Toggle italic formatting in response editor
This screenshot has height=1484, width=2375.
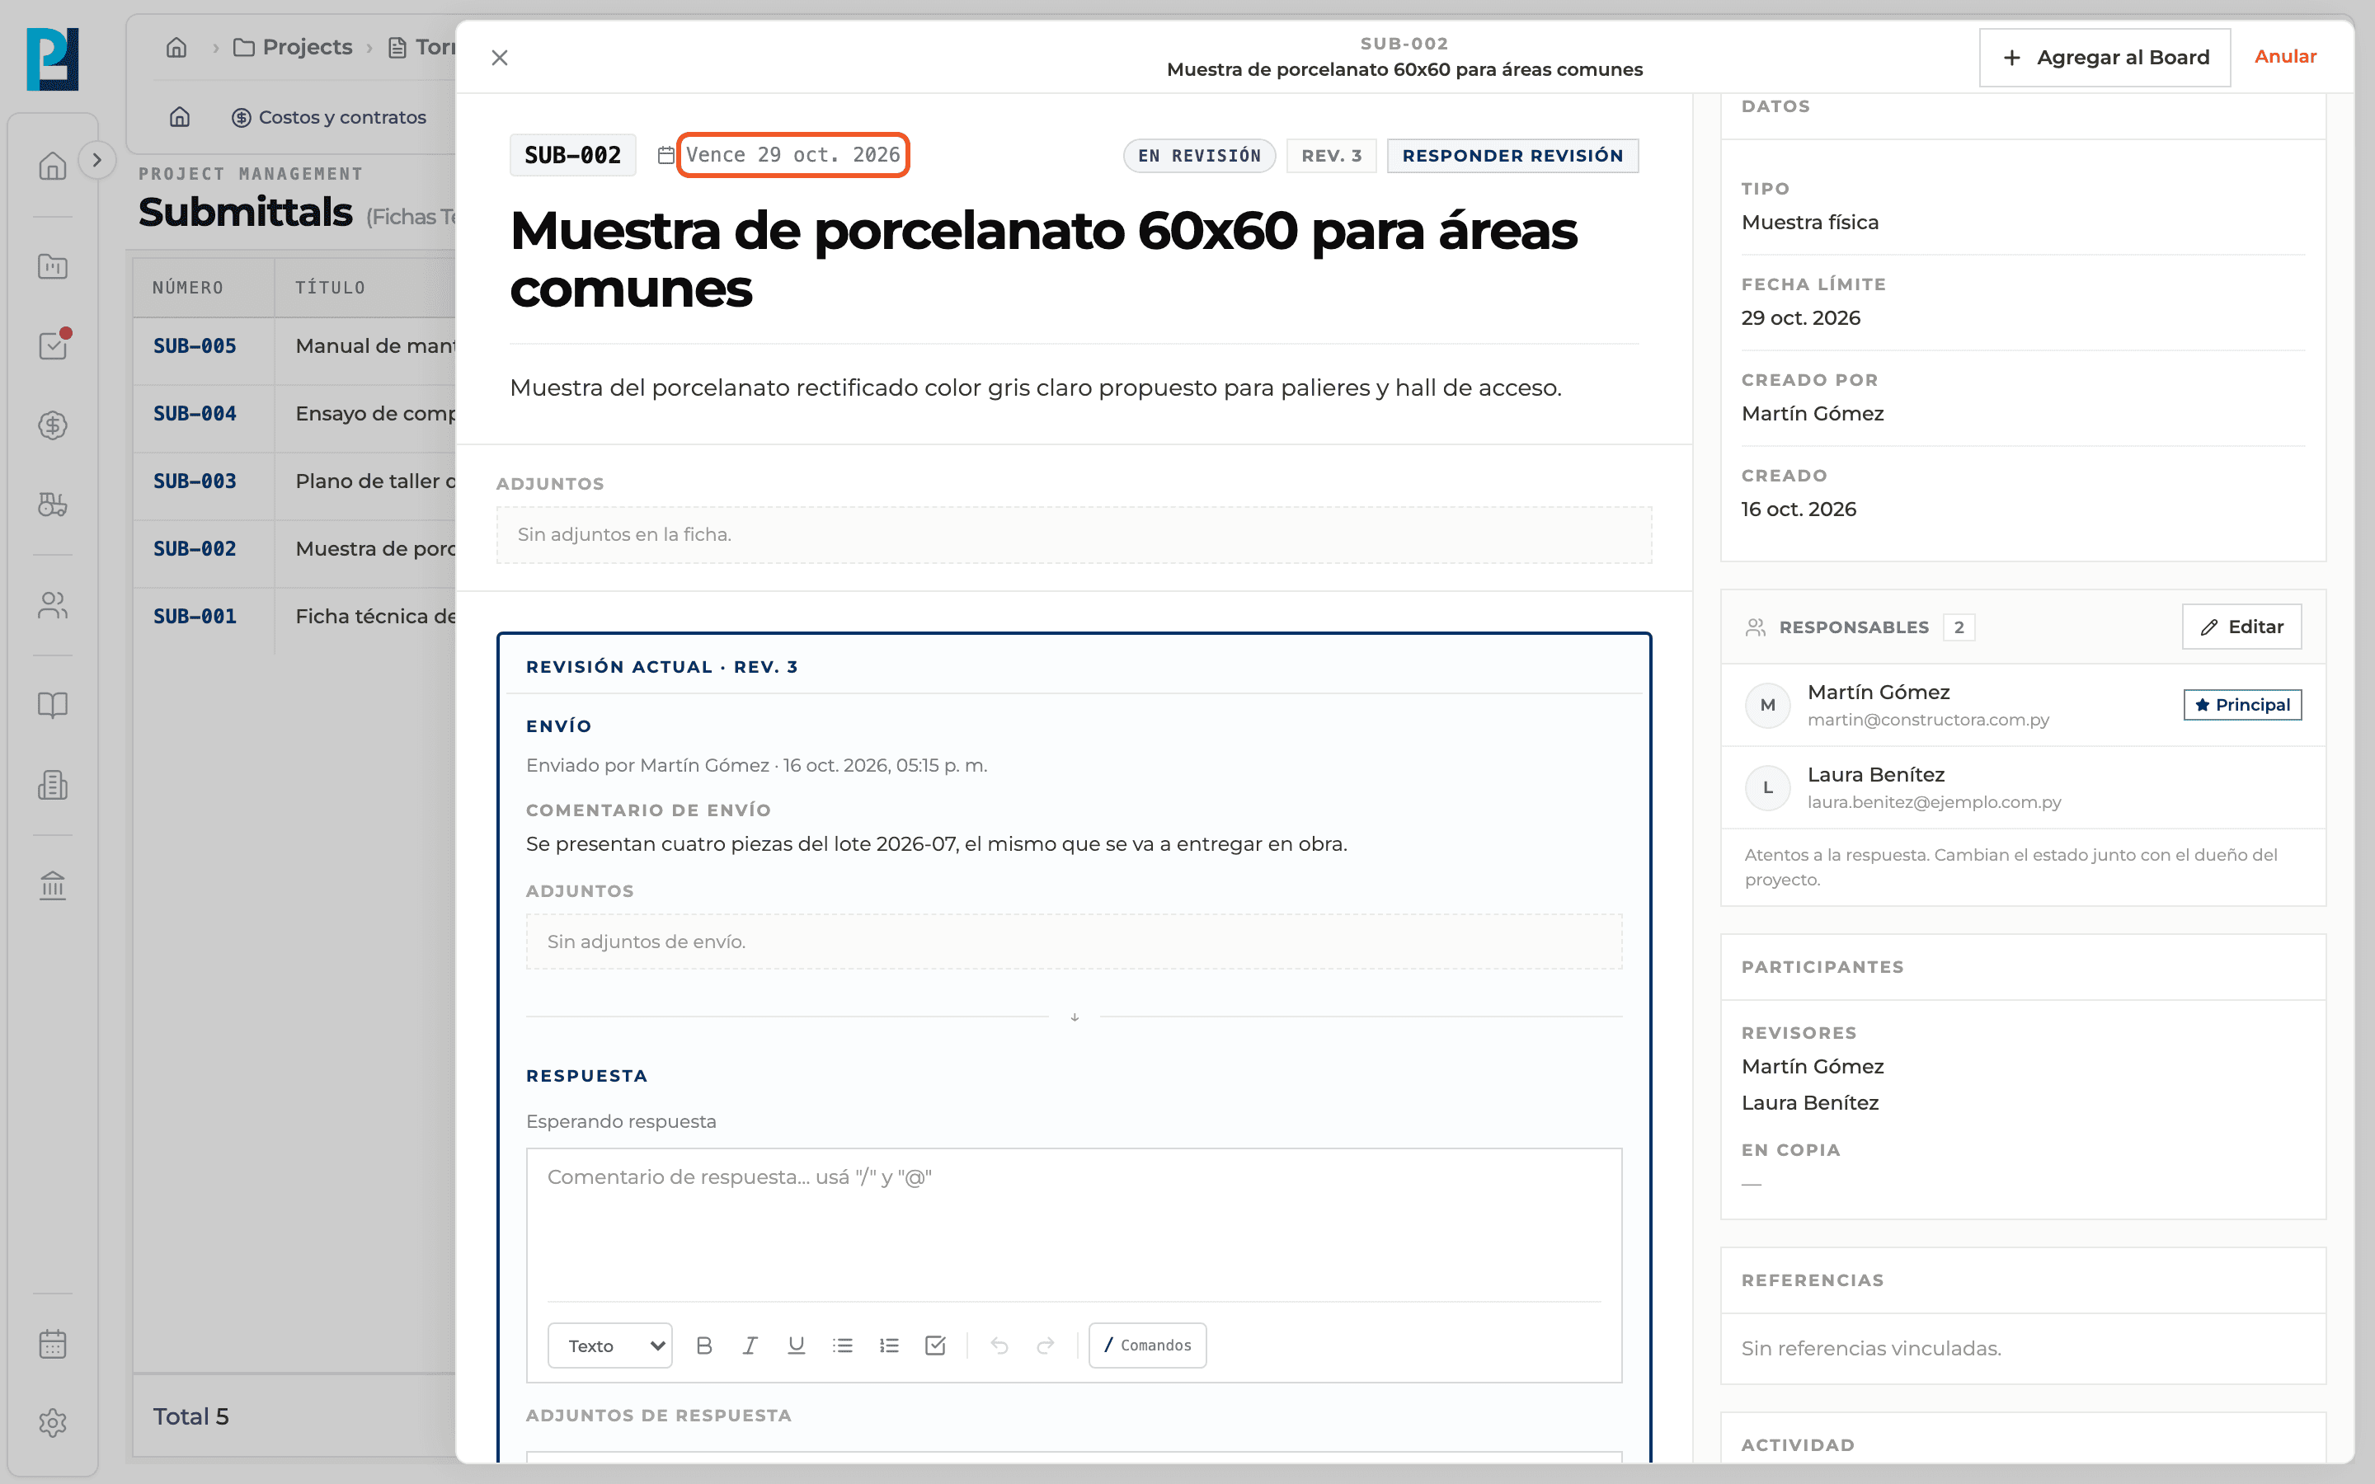[x=750, y=1345]
